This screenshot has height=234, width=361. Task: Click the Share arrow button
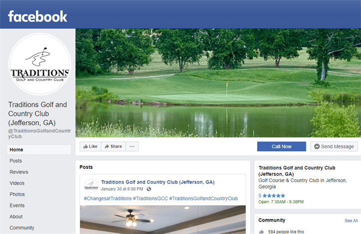coord(113,146)
